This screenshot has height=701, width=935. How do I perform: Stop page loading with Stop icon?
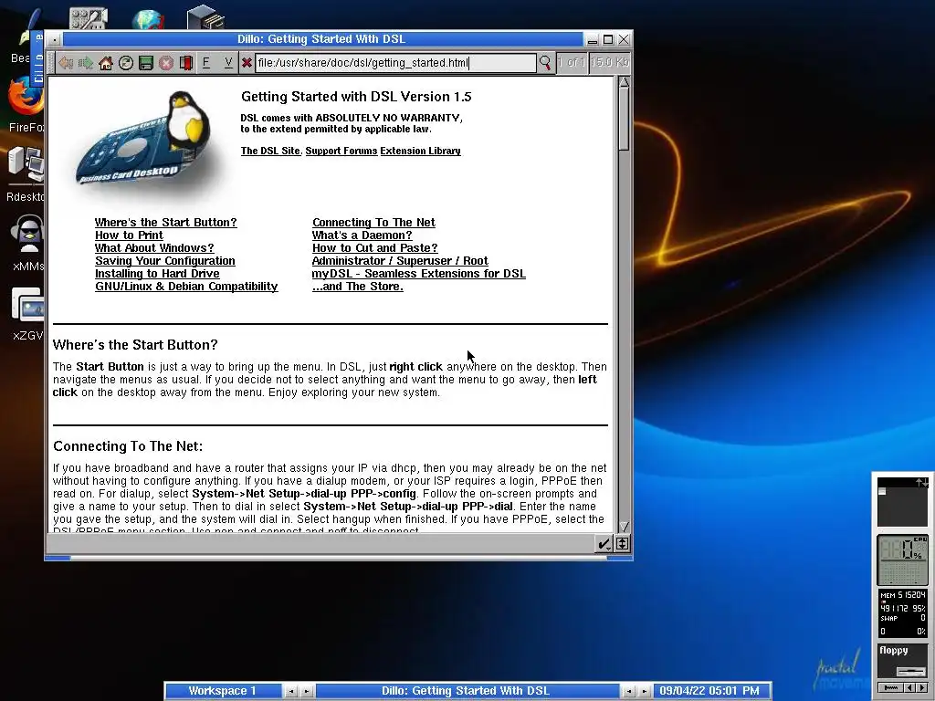pyautogui.click(x=166, y=63)
